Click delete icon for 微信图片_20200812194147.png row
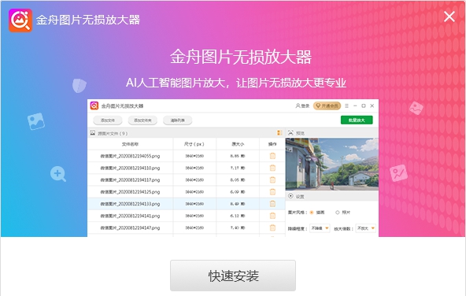This screenshot has width=466, height=296. [x=272, y=228]
